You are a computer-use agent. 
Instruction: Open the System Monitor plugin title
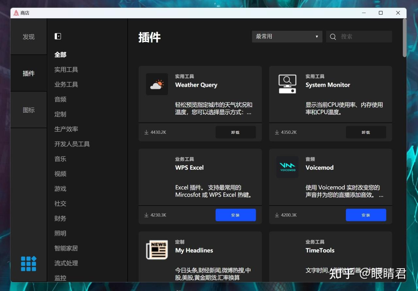(328, 85)
